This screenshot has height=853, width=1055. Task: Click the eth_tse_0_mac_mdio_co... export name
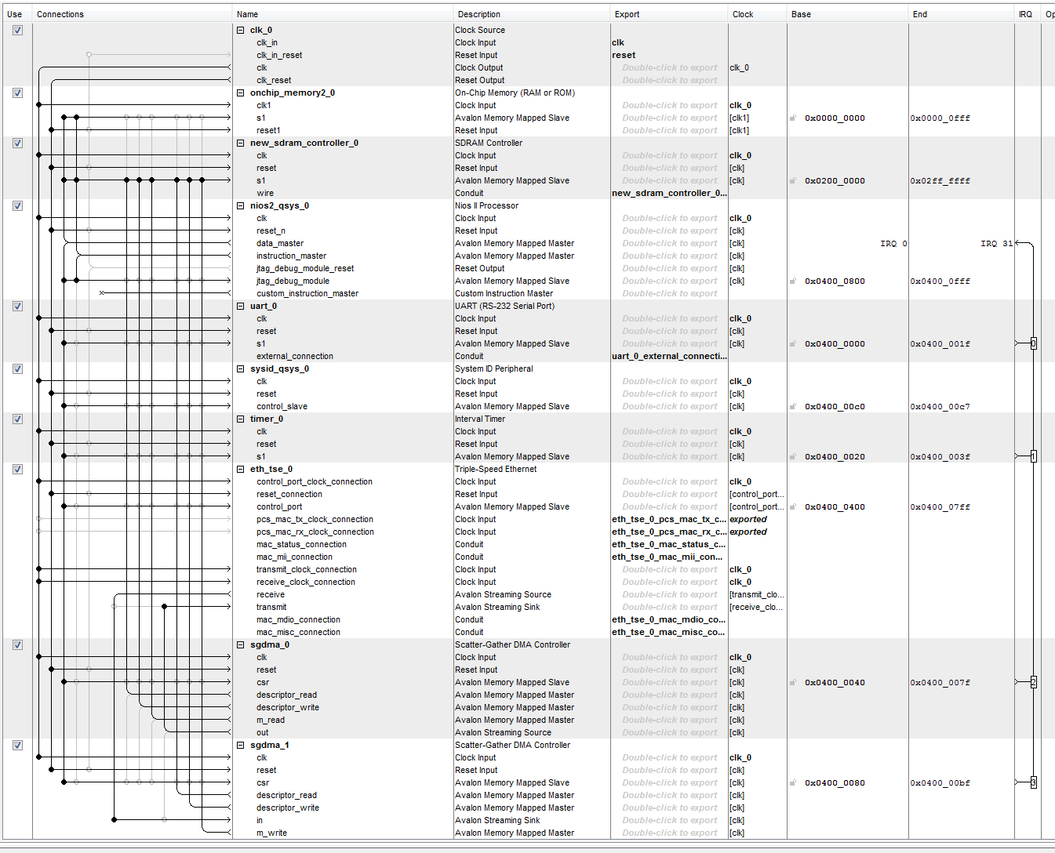point(668,619)
